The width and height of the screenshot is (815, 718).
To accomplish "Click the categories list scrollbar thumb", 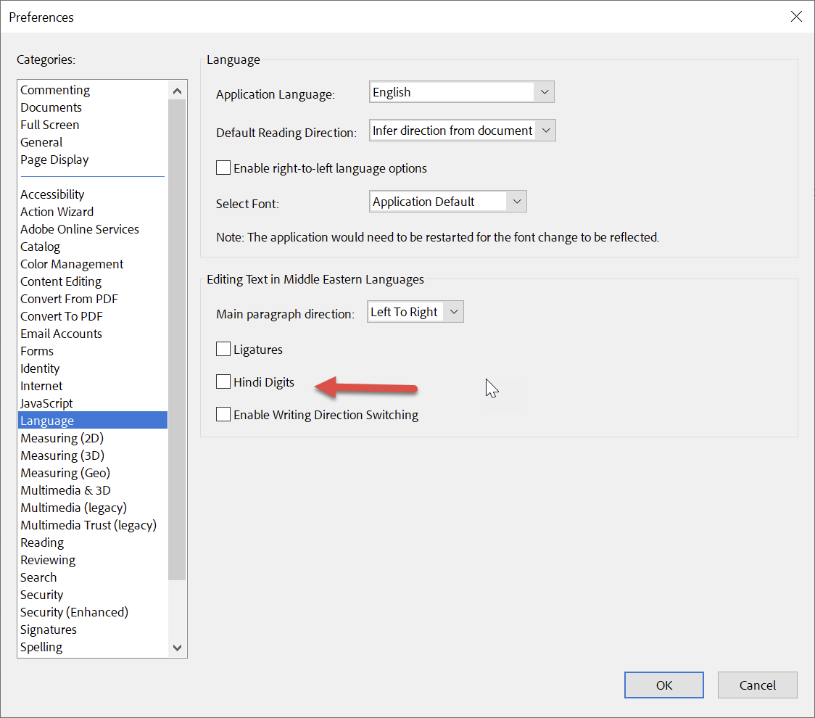I will pos(177,339).
